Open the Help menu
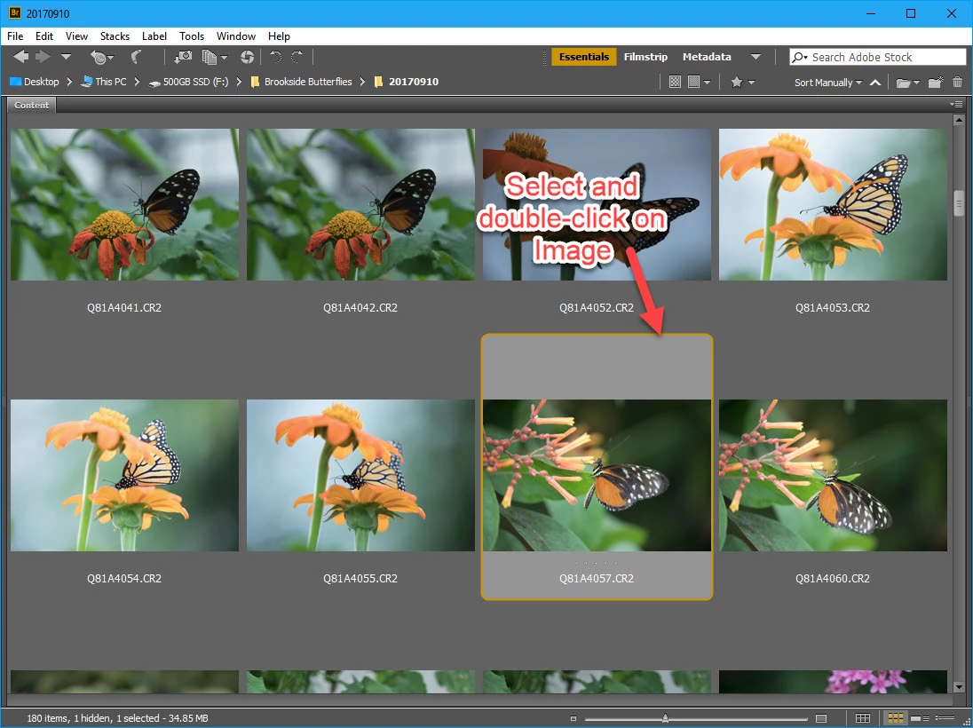The height and width of the screenshot is (728, 973). tap(280, 36)
